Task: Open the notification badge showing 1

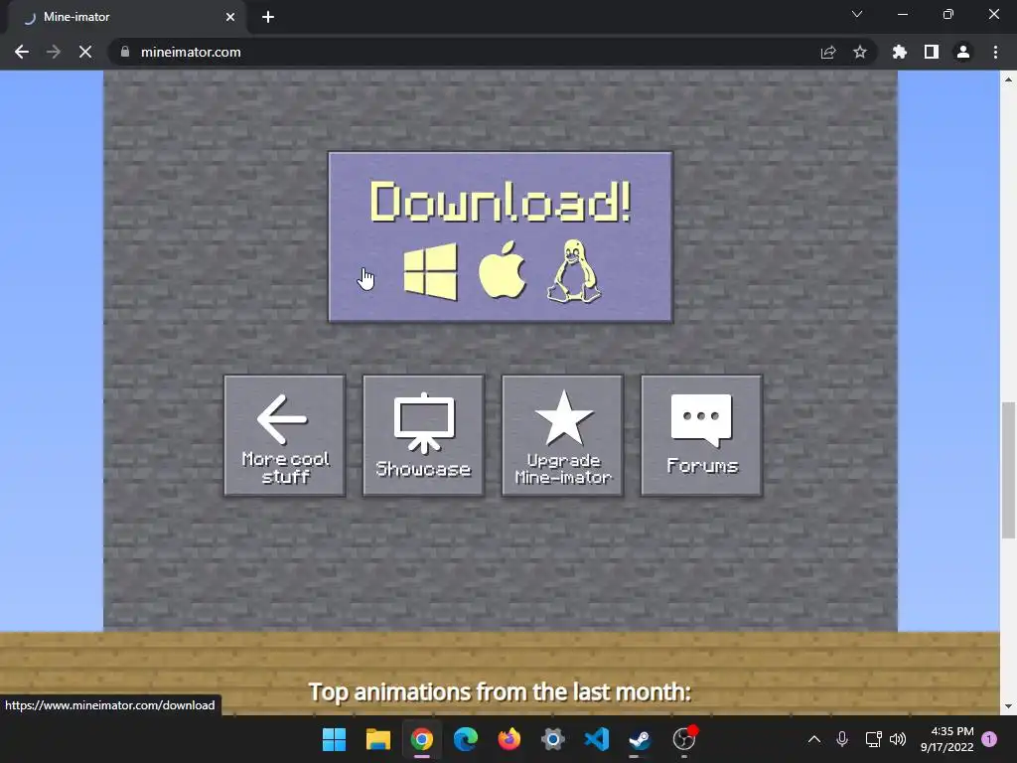Action: tap(989, 739)
